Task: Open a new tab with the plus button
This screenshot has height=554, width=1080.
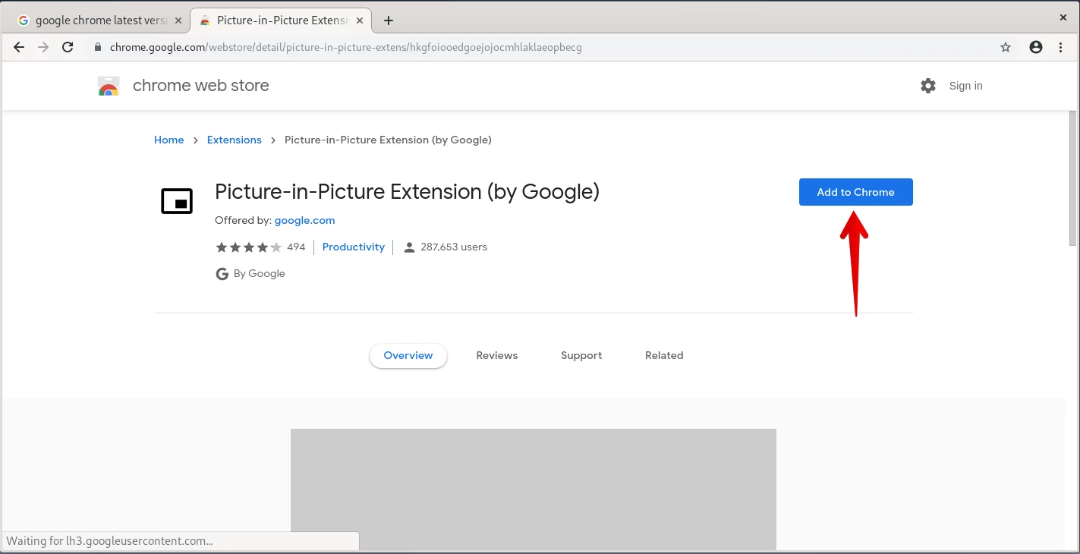Action: [x=389, y=20]
